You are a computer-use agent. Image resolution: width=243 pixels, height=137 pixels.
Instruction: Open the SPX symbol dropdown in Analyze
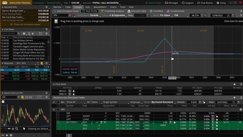70,15
